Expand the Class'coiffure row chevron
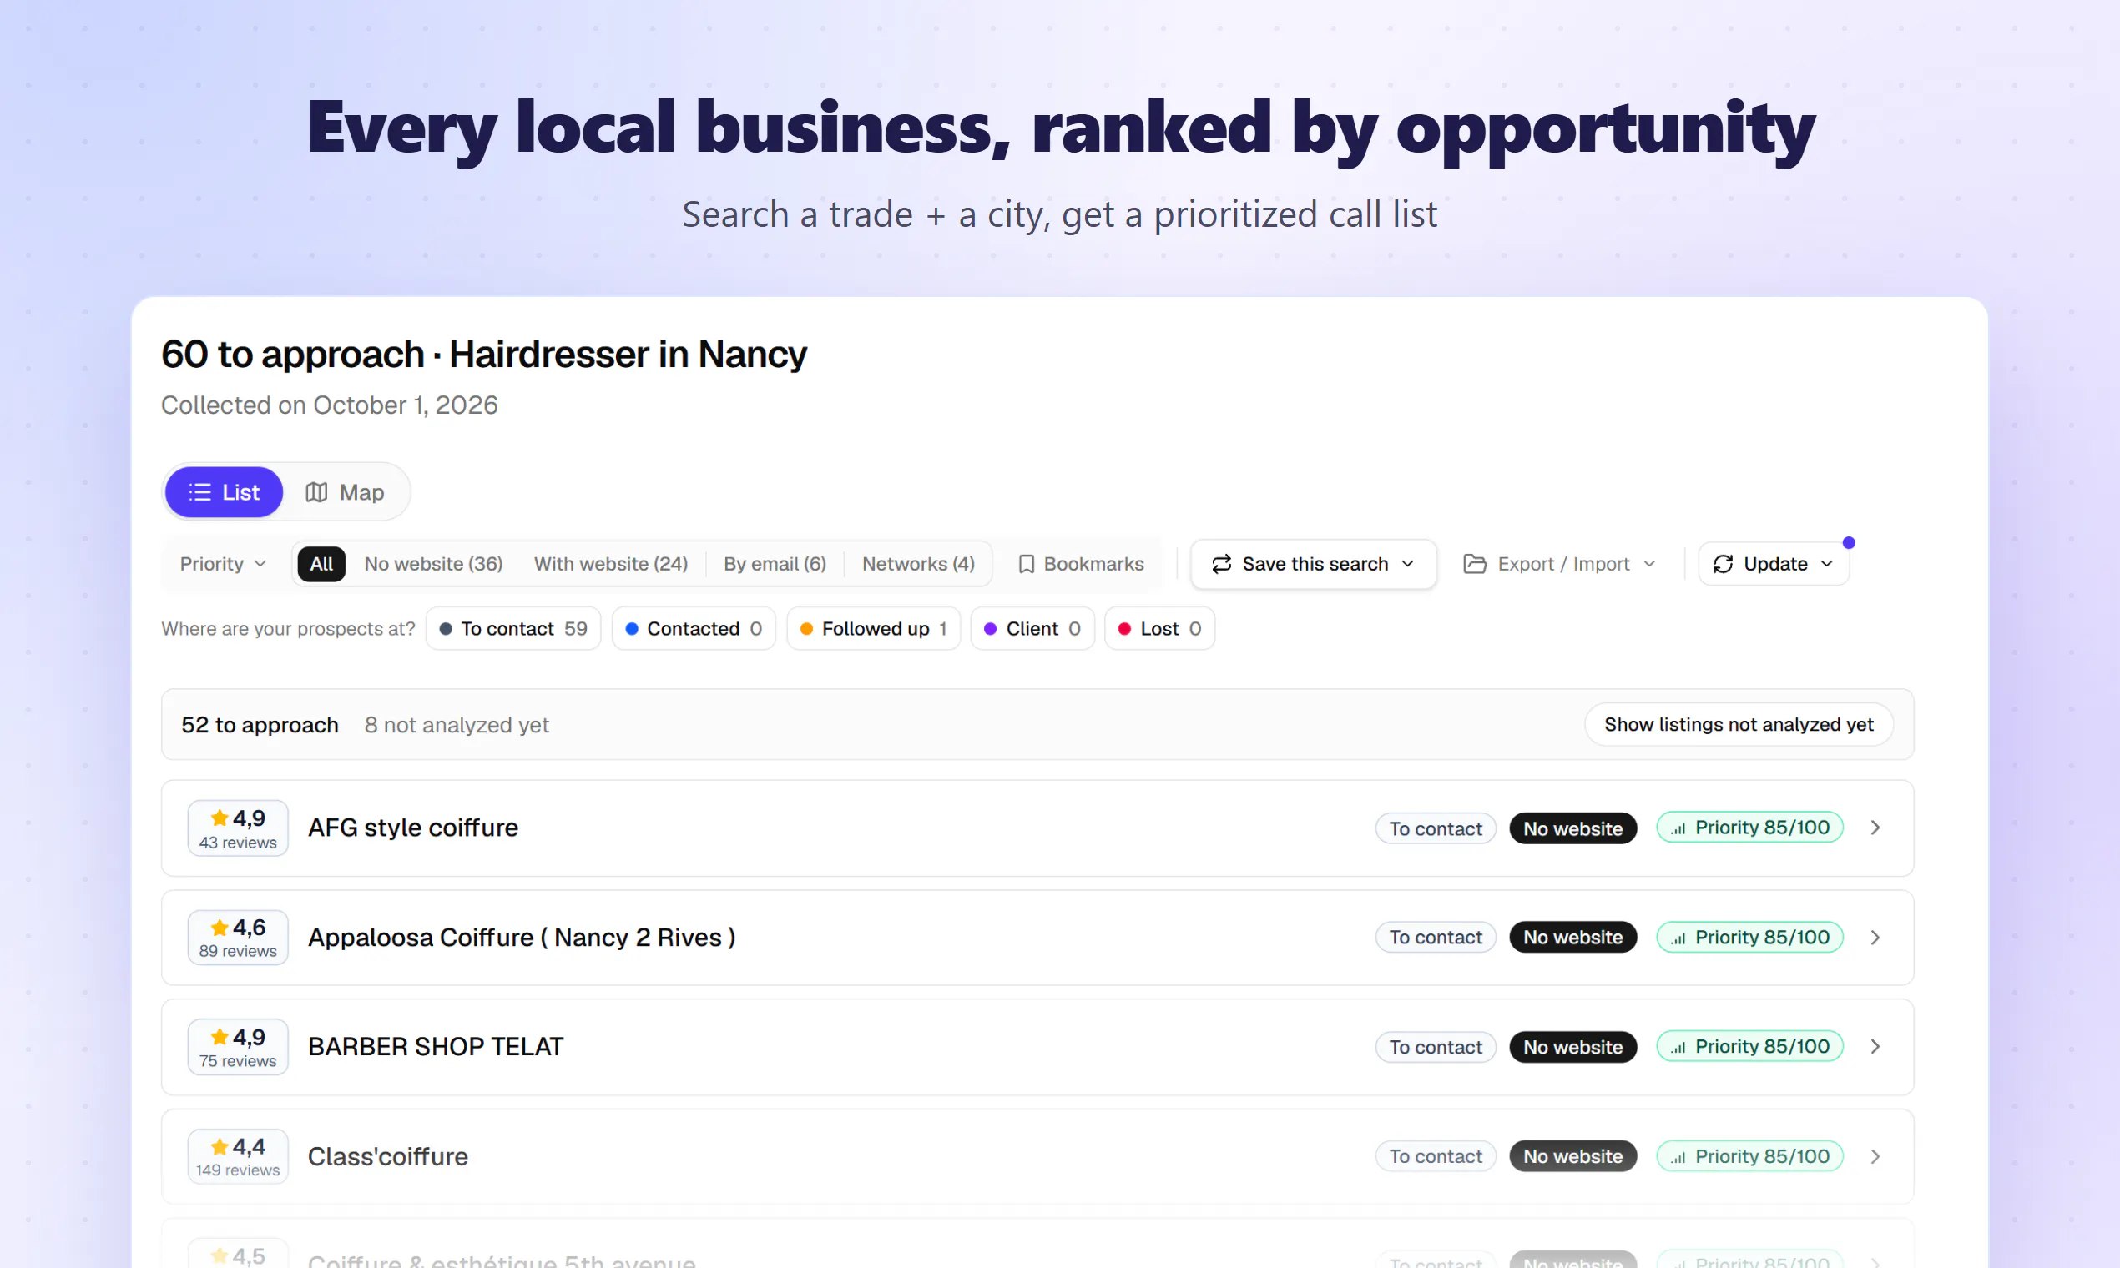The height and width of the screenshot is (1268, 2120). coord(1875,1156)
